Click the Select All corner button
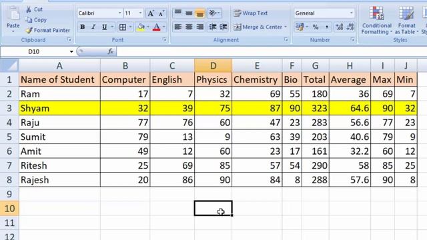 point(9,65)
